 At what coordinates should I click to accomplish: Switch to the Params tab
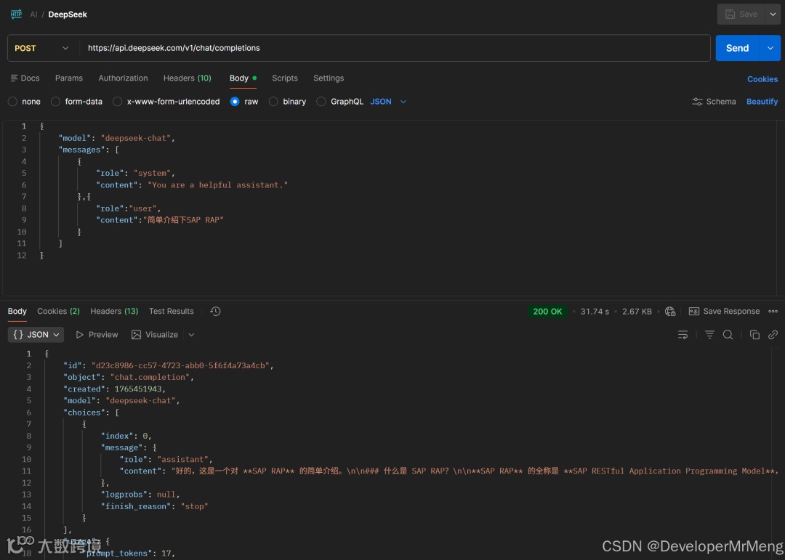[x=69, y=78]
